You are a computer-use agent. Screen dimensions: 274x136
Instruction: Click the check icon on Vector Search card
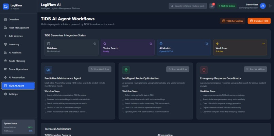point(151,44)
